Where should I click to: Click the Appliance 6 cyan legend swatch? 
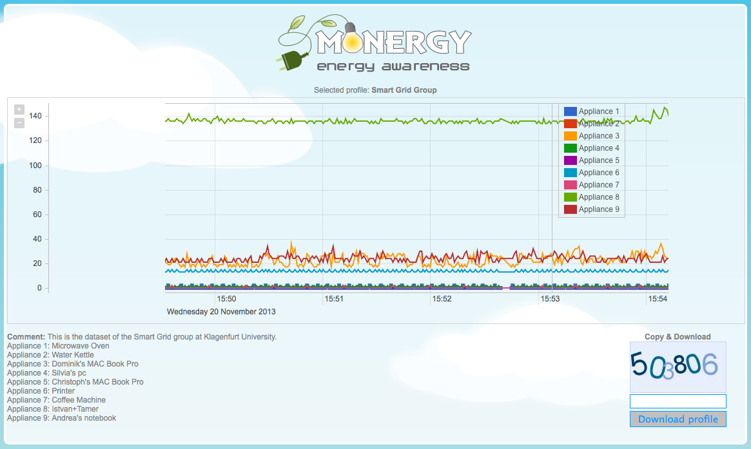click(x=570, y=173)
